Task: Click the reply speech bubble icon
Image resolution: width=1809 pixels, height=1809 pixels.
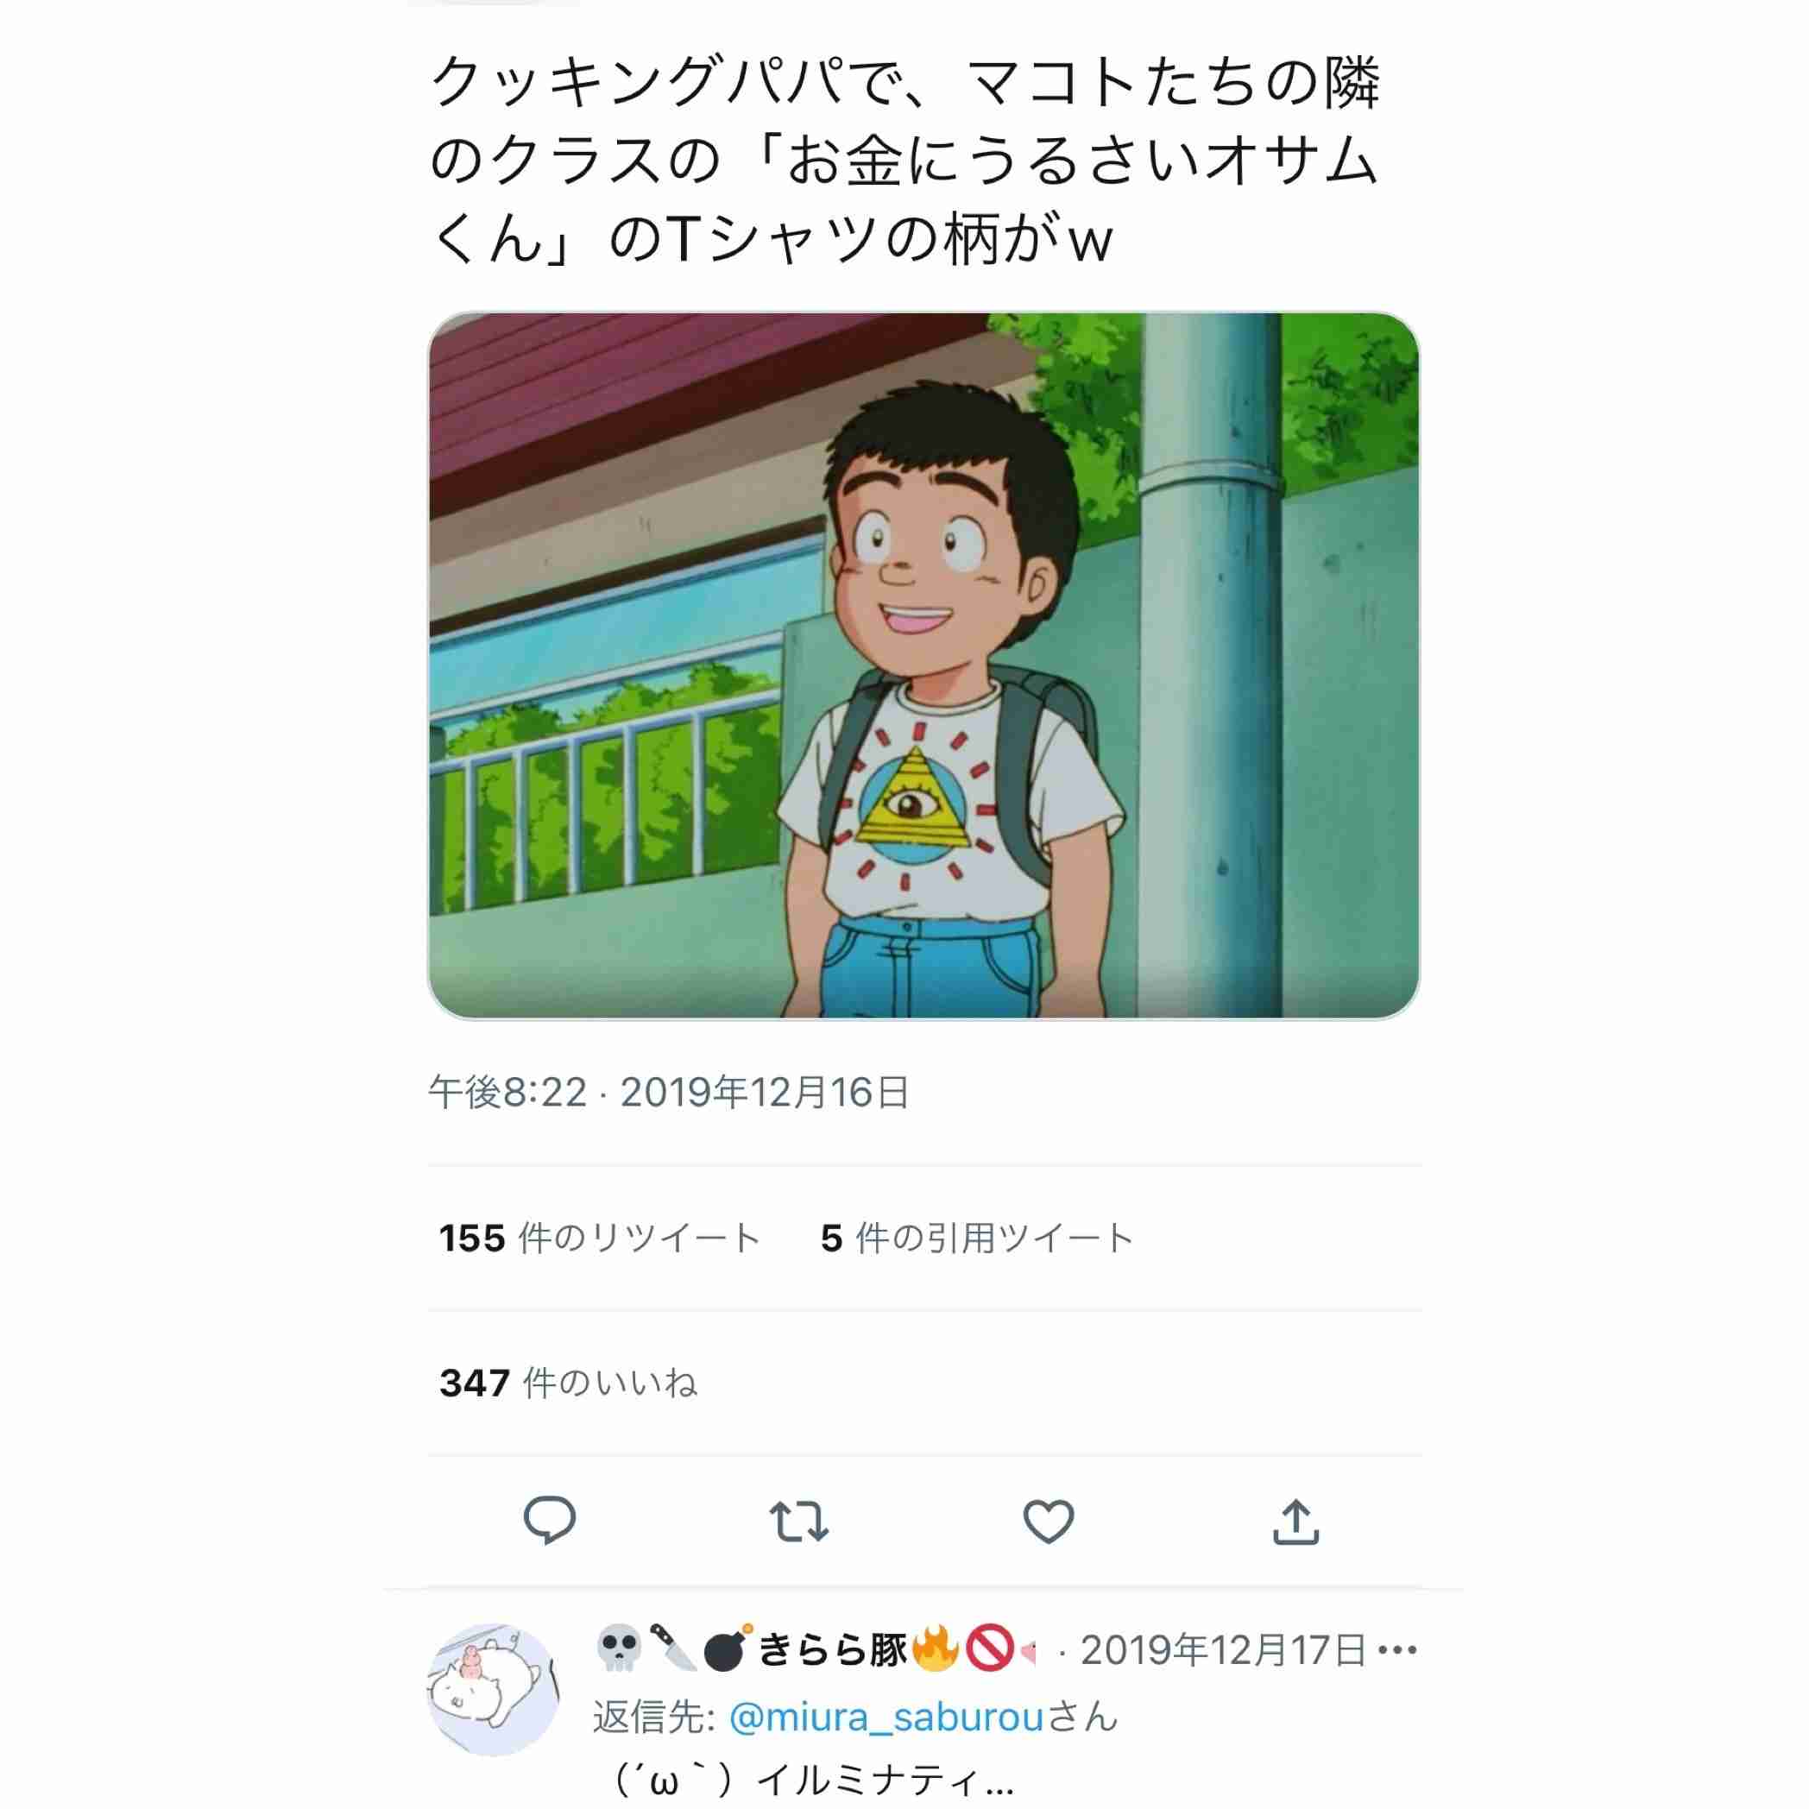Action: pyautogui.click(x=550, y=1521)
